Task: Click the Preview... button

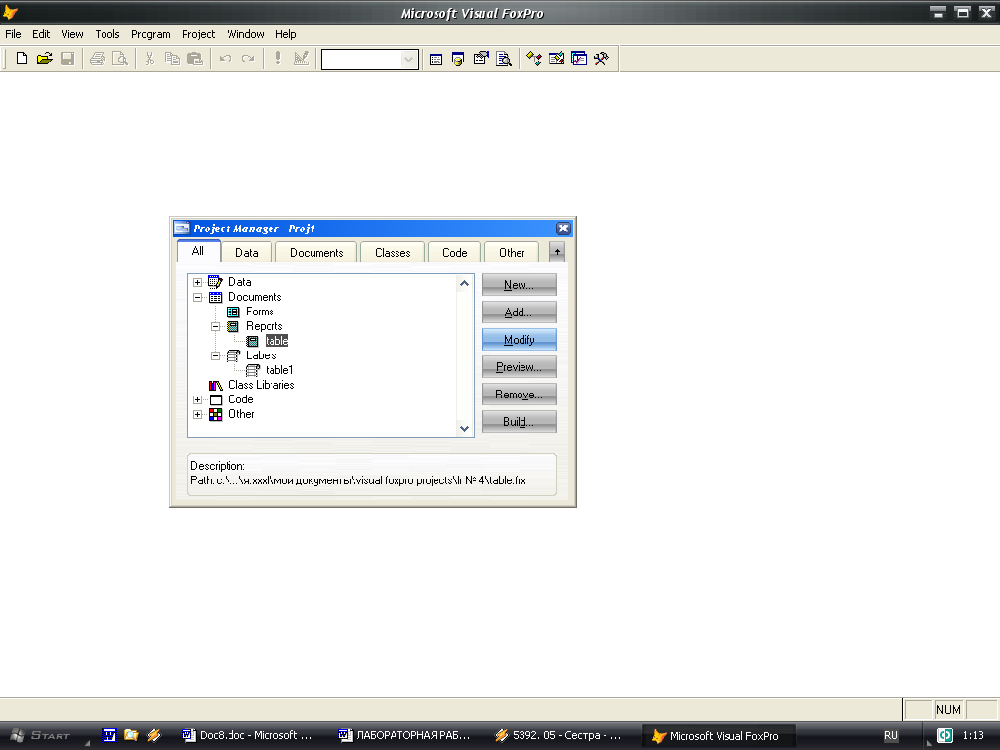Action: (520, 367)
